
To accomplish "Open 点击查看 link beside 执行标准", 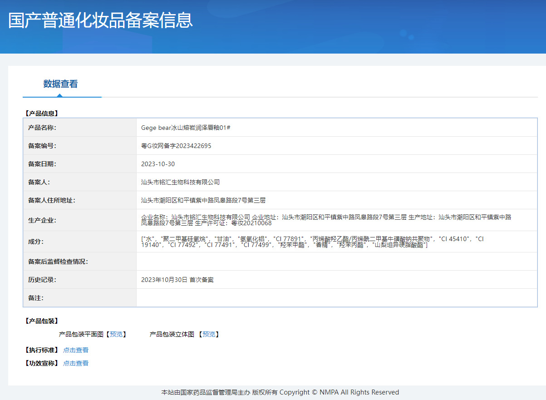I will [76, 350].
